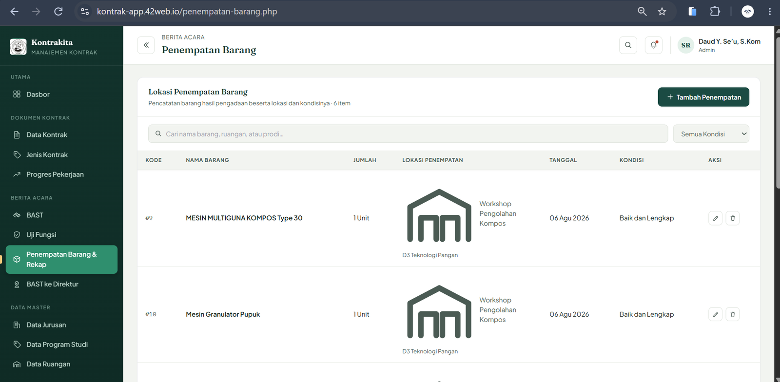Bookmark page with star icon
Image resolution: width=780 pixels, height=382 pixels.
[x=662, y=11]
